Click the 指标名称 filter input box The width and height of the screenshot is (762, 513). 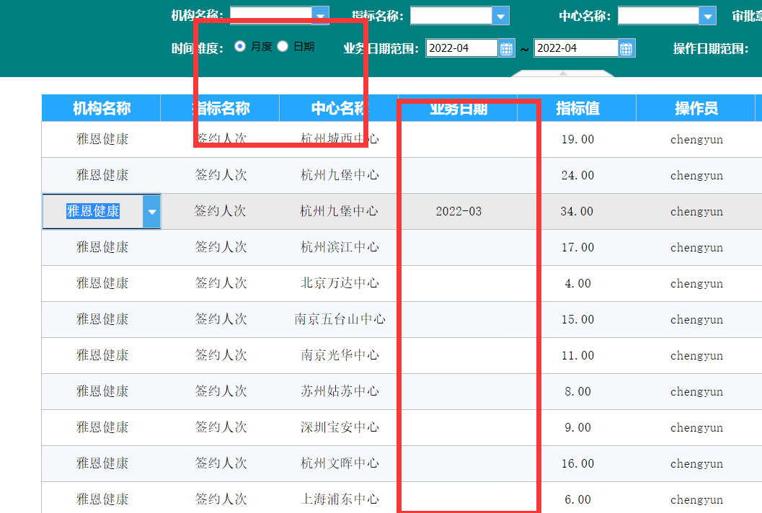[451, 16]
